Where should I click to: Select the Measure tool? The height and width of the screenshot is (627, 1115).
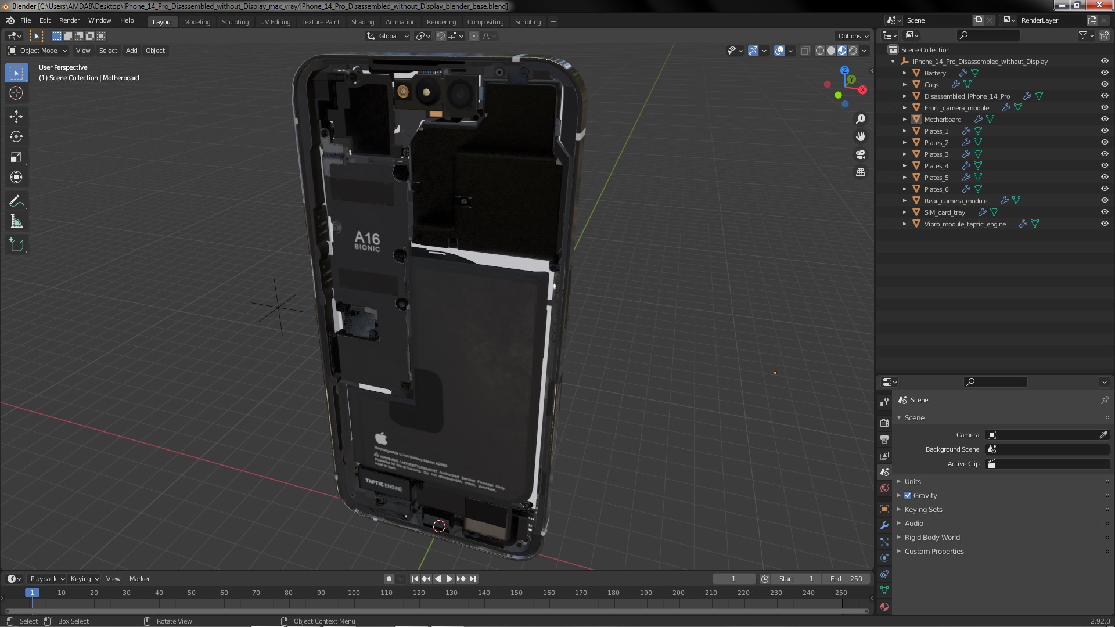click(16, 221)
